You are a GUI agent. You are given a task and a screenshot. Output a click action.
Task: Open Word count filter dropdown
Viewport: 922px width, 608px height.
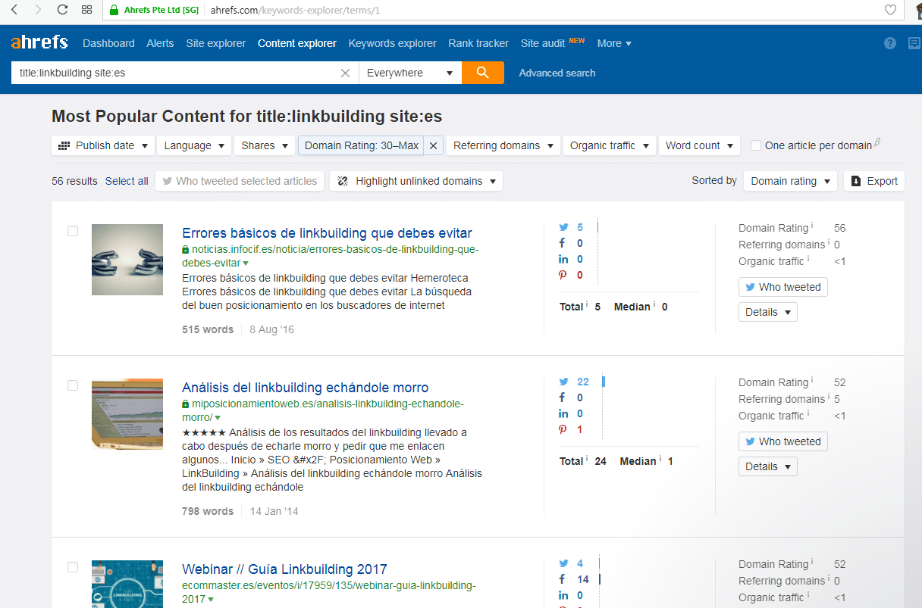click(699, 145)
